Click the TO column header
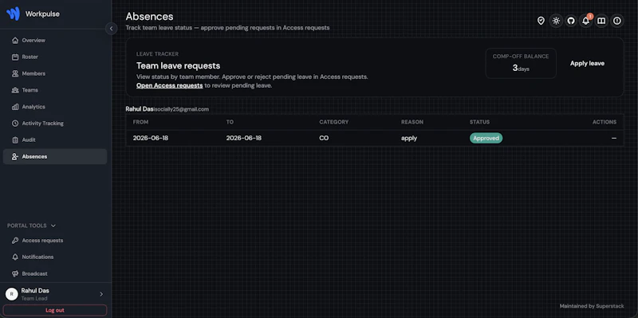The image size is (638, 318). (x=230, y=122)
